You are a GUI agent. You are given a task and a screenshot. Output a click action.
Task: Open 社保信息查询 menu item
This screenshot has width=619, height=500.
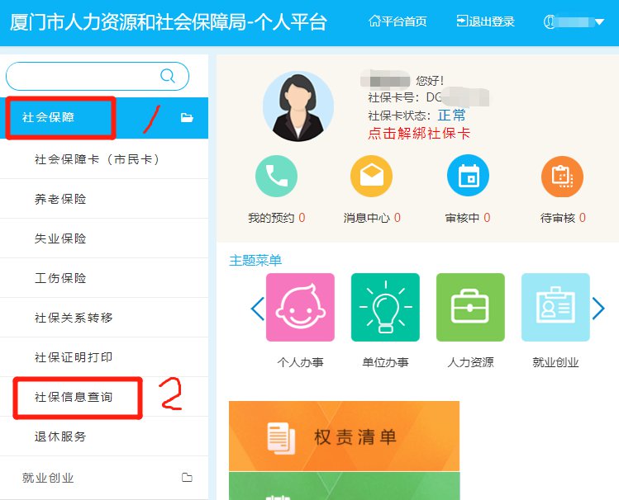104,397
